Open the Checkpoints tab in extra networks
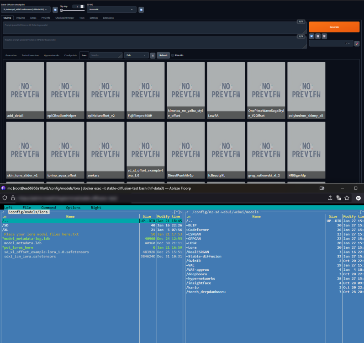364x343 pixels. [70, 55]
